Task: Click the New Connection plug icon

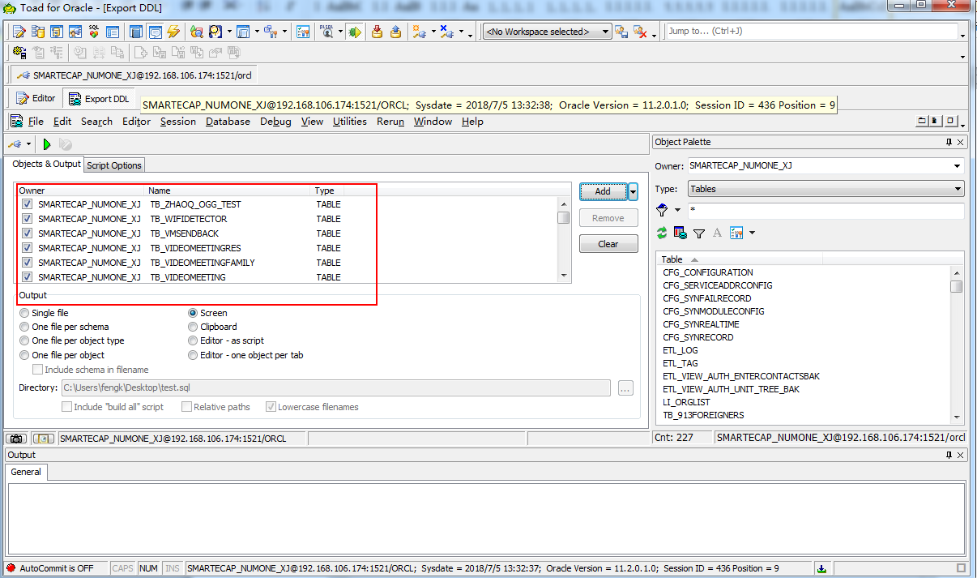Action: tap(419, 32)
